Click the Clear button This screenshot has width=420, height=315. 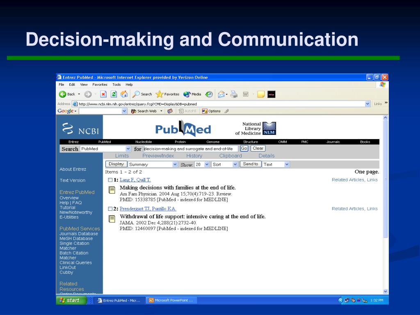258,148
